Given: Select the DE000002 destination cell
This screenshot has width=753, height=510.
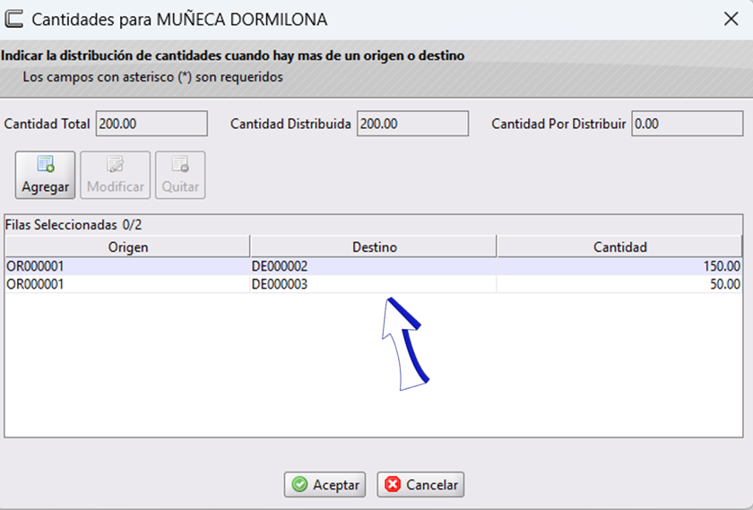Looking at the screenshot, I should coord(374,266).
